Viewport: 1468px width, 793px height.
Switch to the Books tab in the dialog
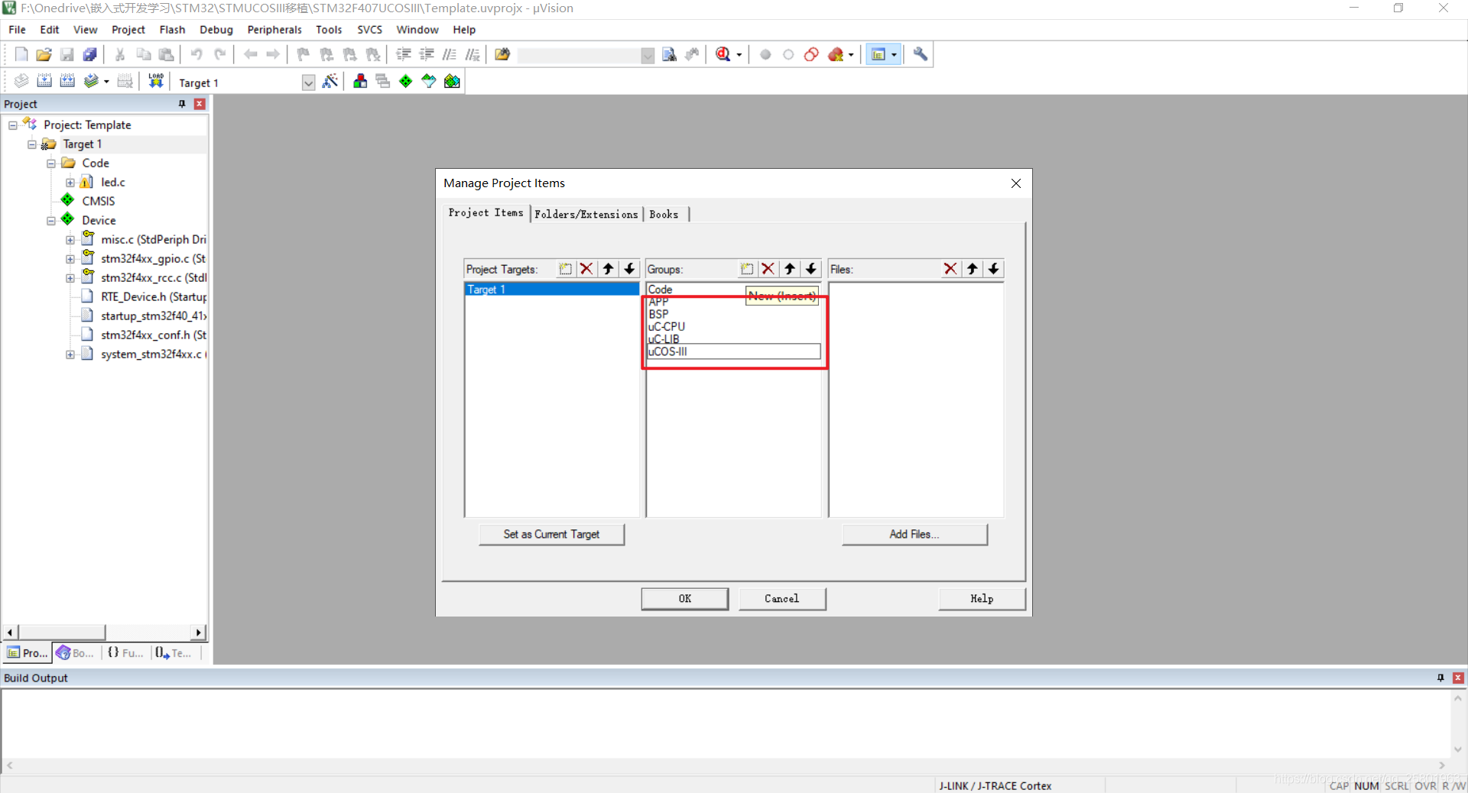(x=664, y=214)
